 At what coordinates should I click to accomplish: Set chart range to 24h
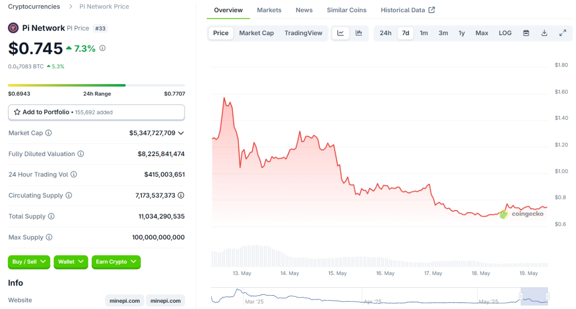385,33
